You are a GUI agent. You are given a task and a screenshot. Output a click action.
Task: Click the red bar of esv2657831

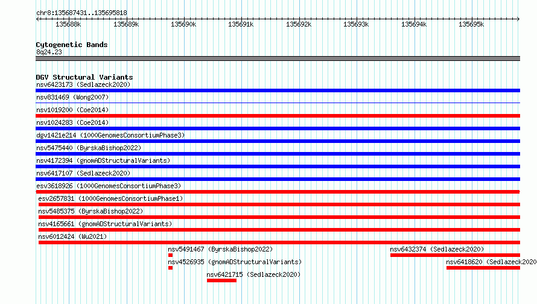(x=279, y=204)
